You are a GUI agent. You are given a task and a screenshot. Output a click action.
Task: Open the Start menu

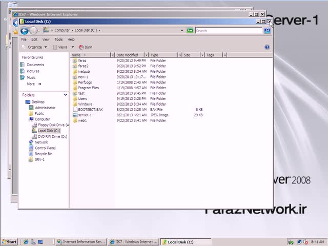click(9, 242)
